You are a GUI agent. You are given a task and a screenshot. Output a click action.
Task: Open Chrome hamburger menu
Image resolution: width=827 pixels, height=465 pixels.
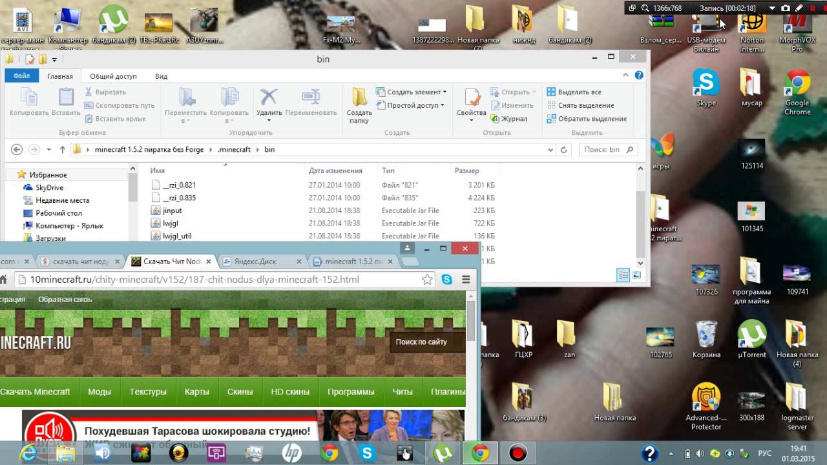click(466, 280)
